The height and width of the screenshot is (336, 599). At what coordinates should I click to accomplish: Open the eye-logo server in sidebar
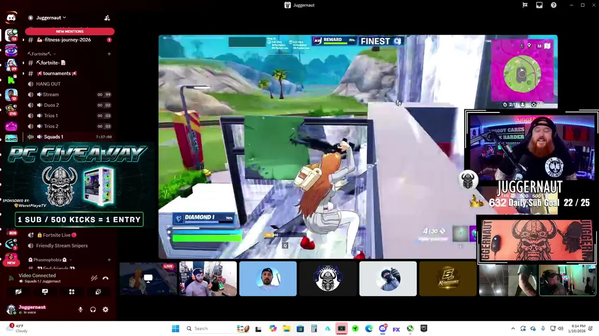[x=11, y=50]
